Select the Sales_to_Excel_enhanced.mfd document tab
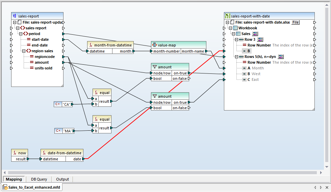The width and height of the screenshot is (331, 192). (31, 187)
